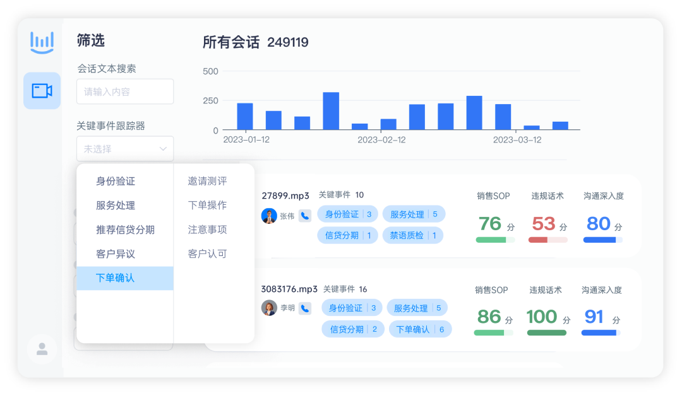Image resolution: width=682 pixels, height=396 pixels.
Task: Click the name 李明
Action: [x=287, y=308]
